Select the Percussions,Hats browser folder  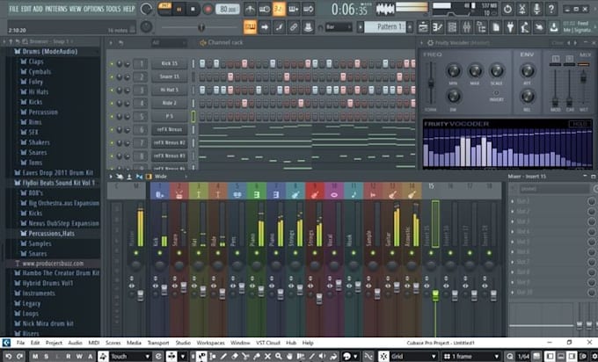tap(52, 233)
